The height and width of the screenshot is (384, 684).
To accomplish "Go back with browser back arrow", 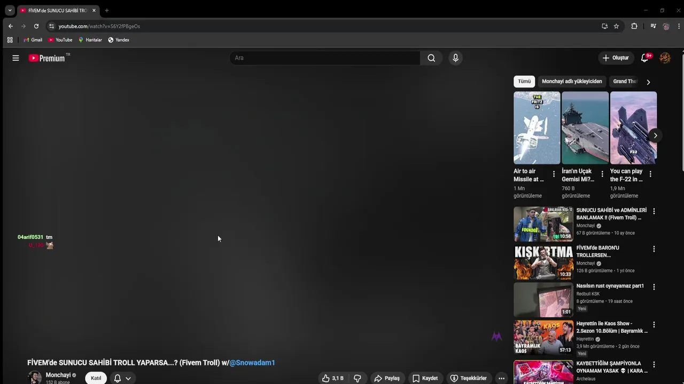I will point(11,26).
